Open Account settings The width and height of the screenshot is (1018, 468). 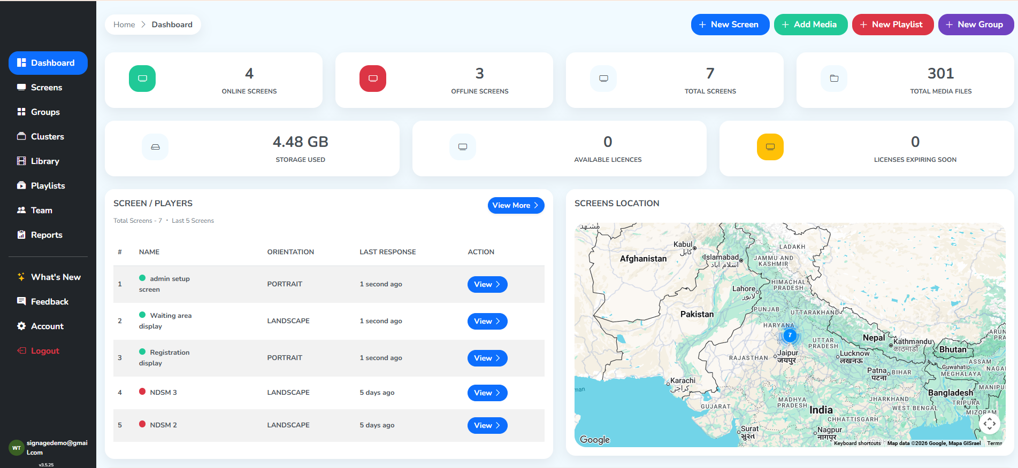coord(48,326)
